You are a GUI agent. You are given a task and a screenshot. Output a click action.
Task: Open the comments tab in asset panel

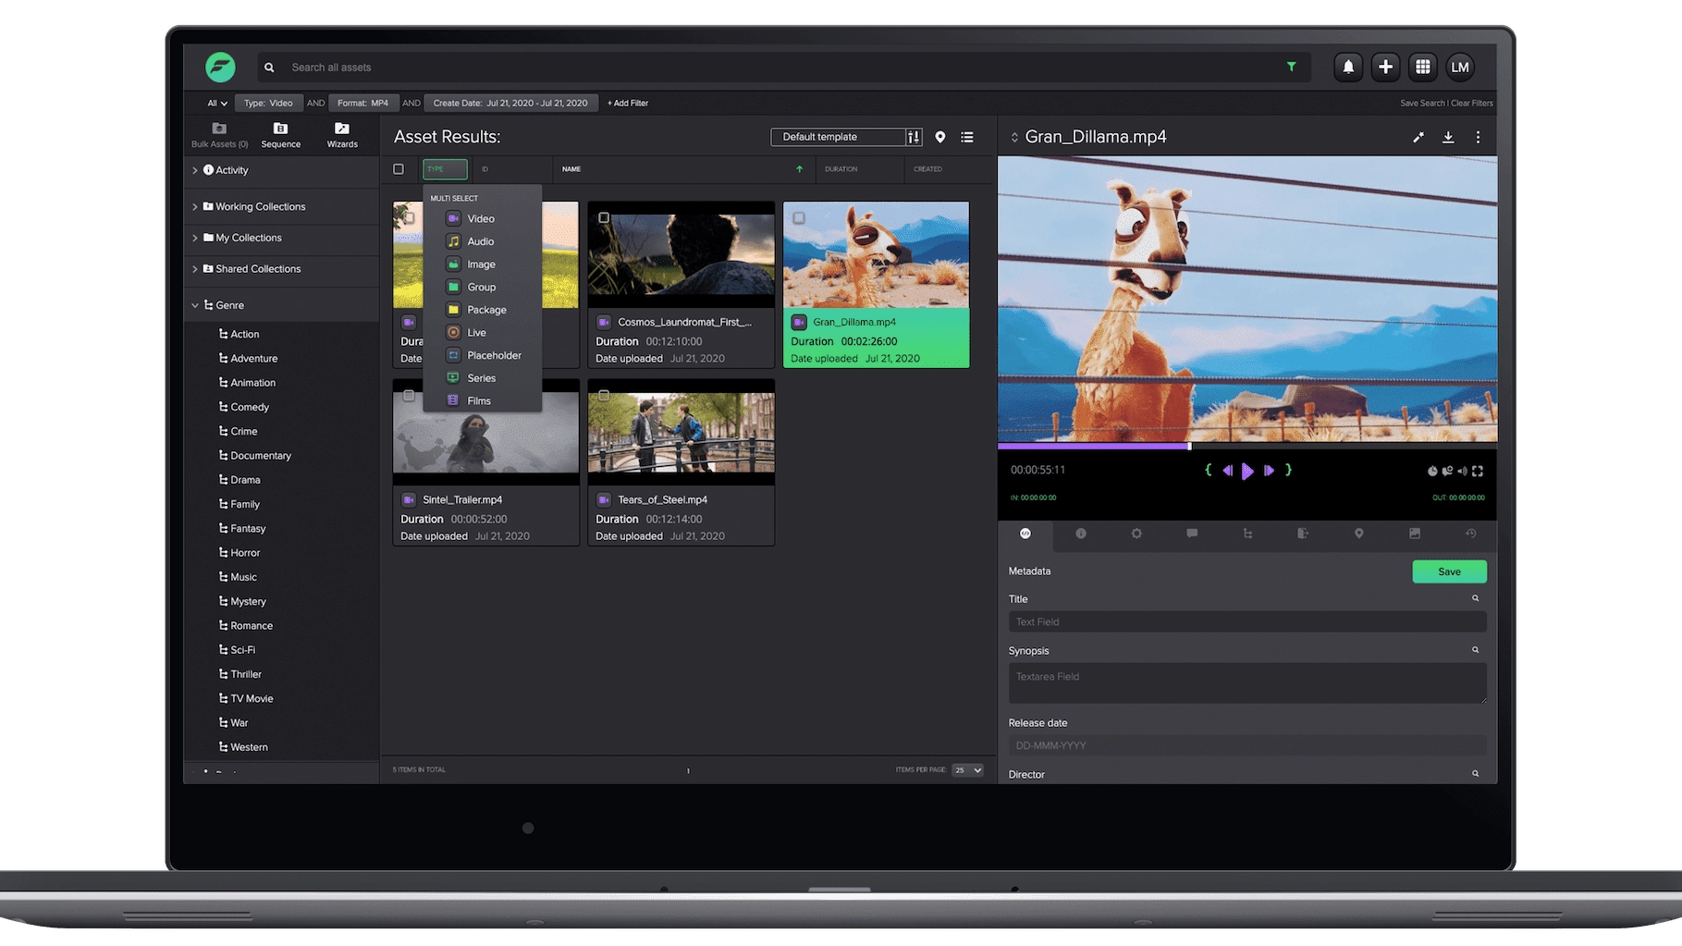(1192, 534)
